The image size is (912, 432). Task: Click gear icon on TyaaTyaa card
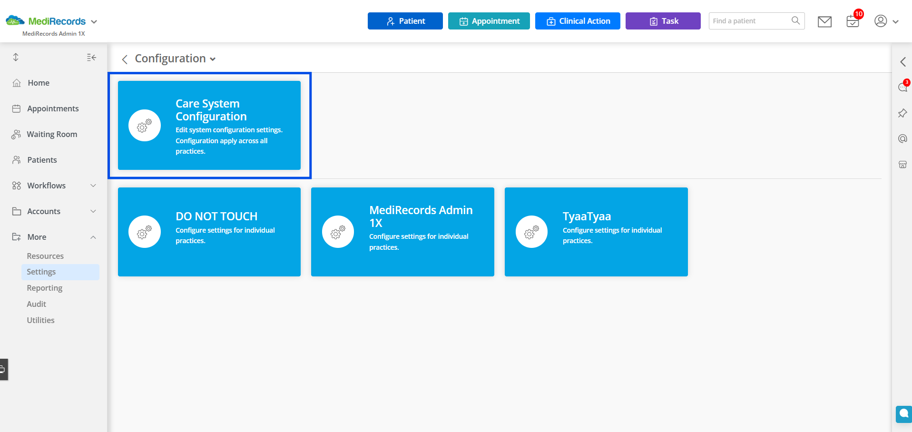(x=532, y=232)
